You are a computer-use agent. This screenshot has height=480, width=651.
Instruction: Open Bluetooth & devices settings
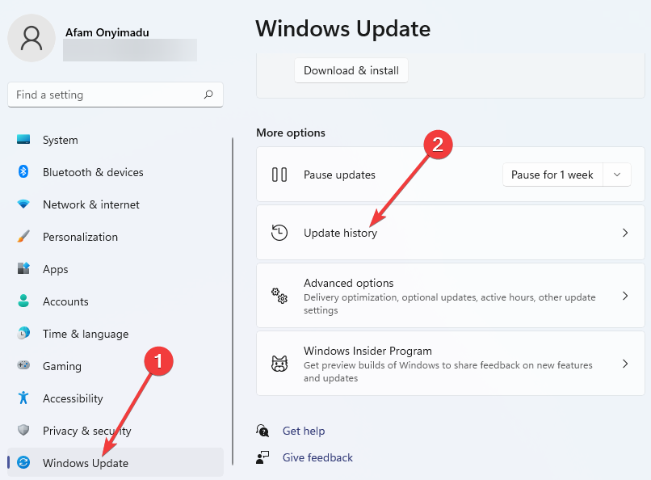pyautogui.click(x=115, y=172)
